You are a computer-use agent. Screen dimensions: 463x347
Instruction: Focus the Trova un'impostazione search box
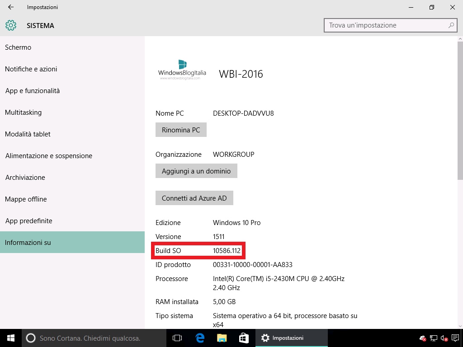point(391,25)
